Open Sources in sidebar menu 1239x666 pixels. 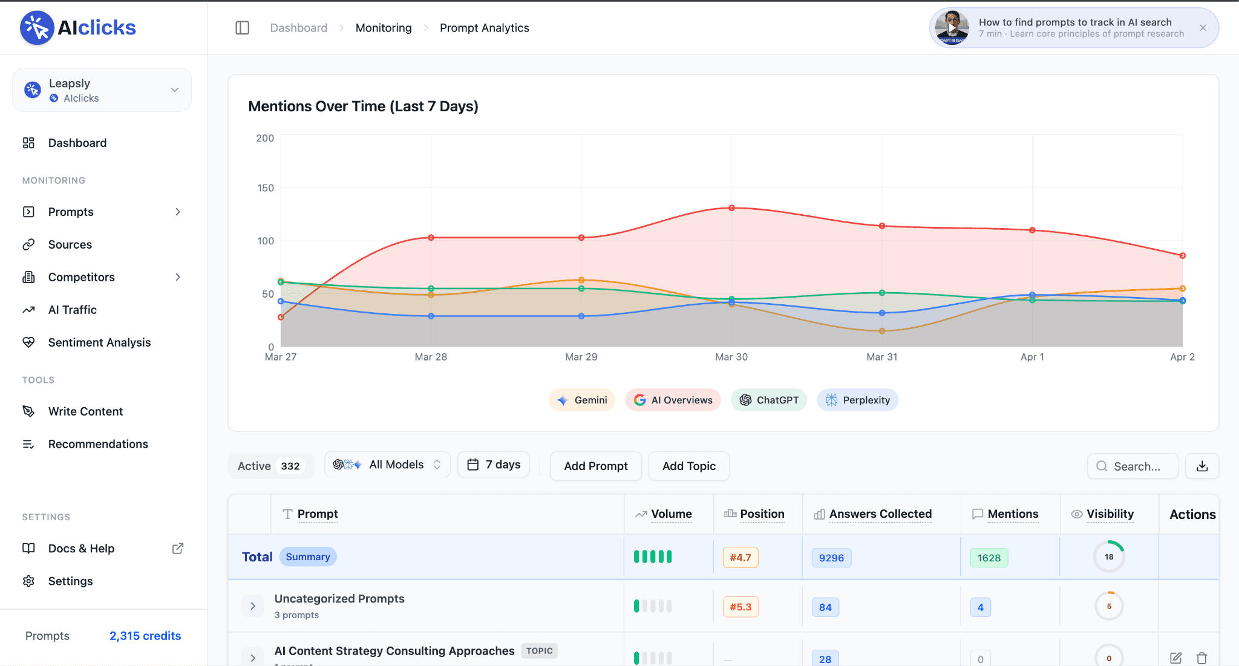tap(70, 244)
